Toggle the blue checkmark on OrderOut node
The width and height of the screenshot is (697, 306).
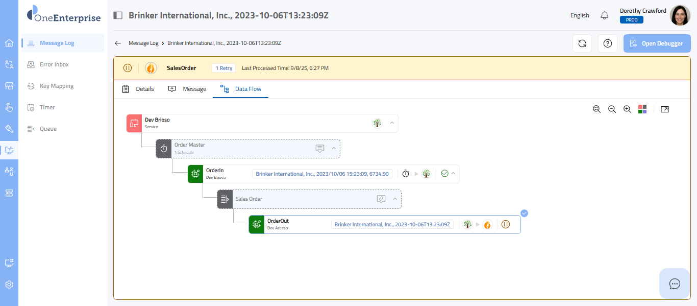524,214
